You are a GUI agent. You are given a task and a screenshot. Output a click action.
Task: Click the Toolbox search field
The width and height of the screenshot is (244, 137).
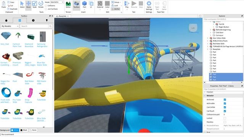(34, 26)
